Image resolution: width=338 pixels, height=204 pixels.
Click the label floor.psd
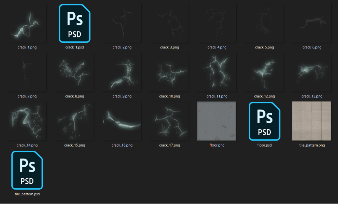(264, 145)
